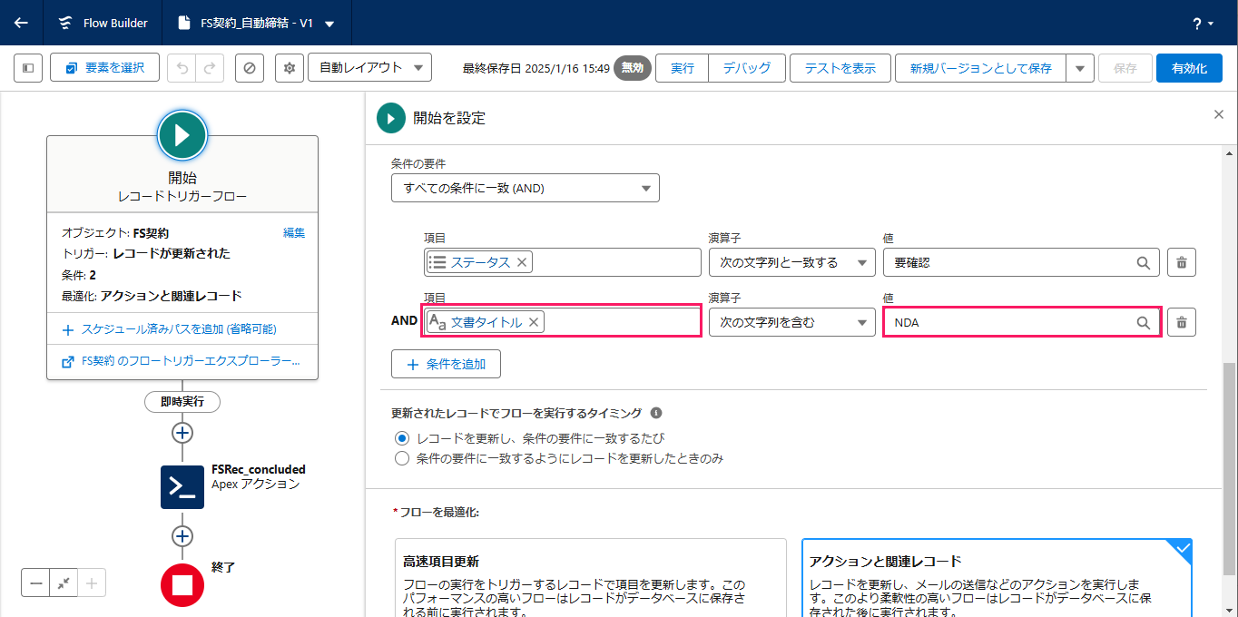Open the 条件の要件 AND dropdown
The width and height of the screenshot is (1238, 617).
[526, 188]
